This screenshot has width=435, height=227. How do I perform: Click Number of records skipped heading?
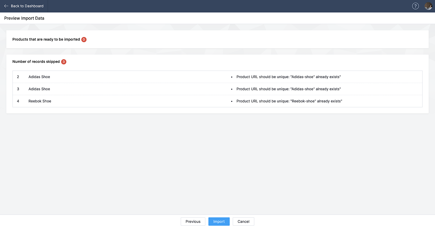coord(36,62)
